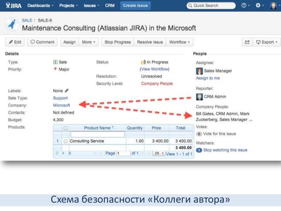Sort by the Quantity column header
Viewport: 281px width, 211px height.
[135, 128]
